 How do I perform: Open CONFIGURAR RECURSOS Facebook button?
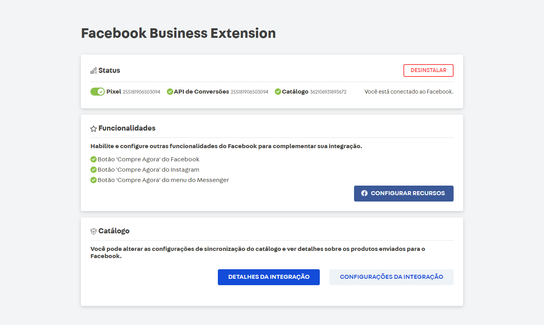[403, 194]
